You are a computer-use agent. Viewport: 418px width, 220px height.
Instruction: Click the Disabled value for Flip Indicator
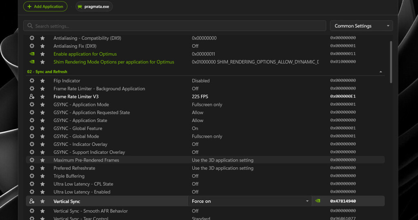tap(201, 81)
